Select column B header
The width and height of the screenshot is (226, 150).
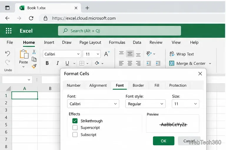(x=50, y=88)
